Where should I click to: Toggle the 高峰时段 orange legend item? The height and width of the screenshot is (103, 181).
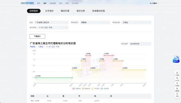[86, 89]
